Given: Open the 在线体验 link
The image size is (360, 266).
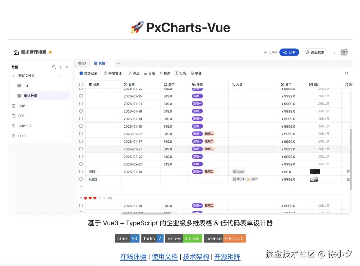Looking at the screenshot, I should pyautogui.click(x=133, y=257).
